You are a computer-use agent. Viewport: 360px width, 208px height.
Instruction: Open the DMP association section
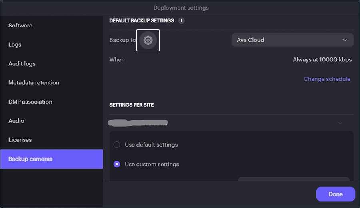pos(30,102)
